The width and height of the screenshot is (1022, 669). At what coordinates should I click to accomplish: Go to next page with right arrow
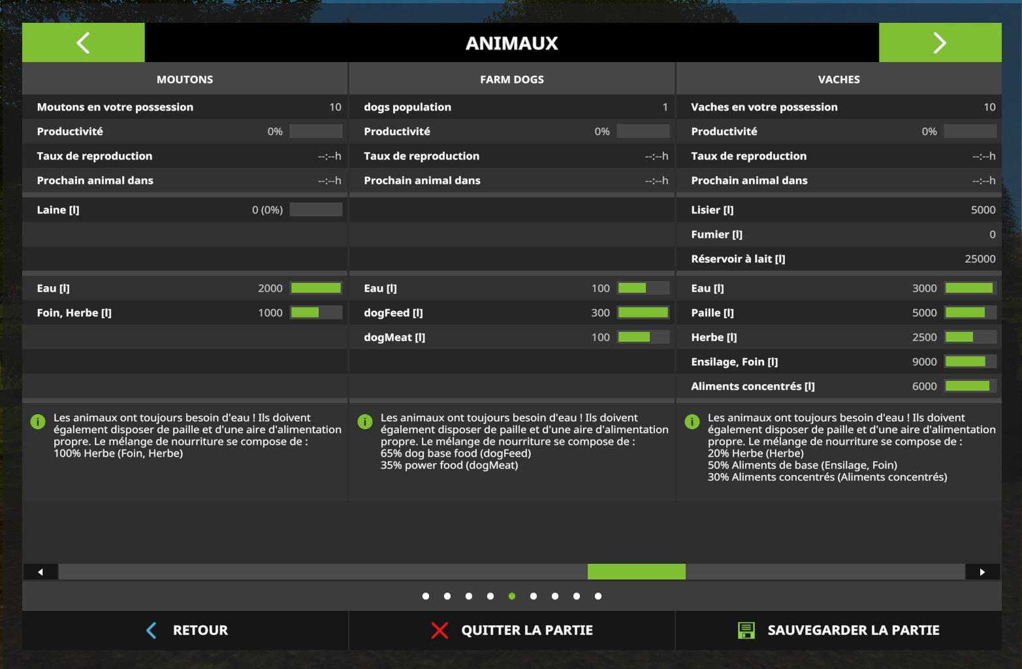940,43
